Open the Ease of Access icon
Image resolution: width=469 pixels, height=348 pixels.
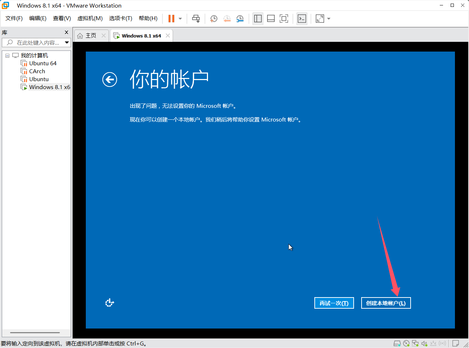click(x=110, y=303)
